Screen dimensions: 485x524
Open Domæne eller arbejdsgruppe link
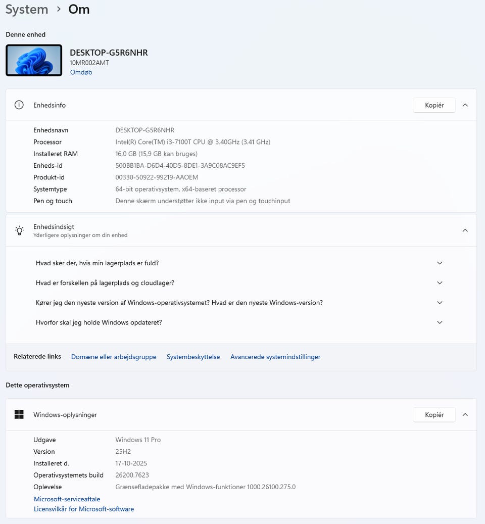click(x=114, y=357)
